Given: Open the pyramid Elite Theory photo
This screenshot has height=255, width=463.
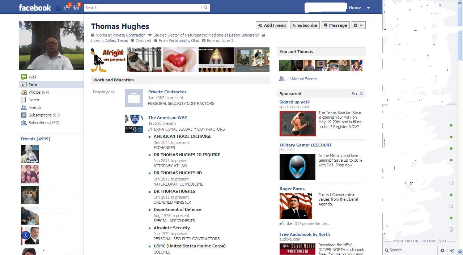Looking at the screenshot, I should [216, 60].
